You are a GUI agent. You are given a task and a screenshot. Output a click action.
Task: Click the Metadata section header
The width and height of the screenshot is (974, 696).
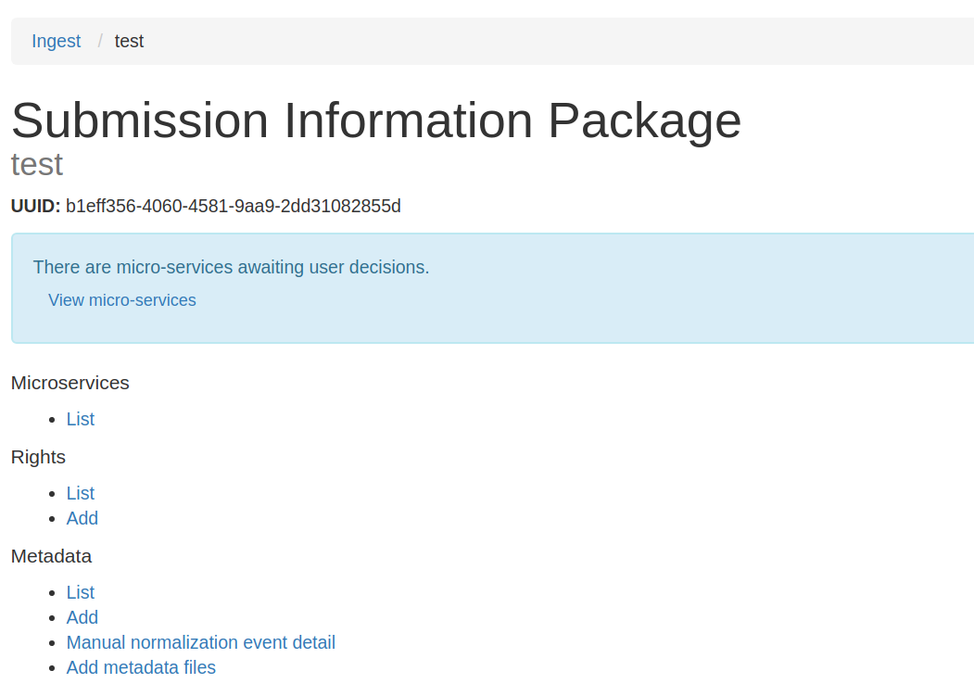coord(51,556)
